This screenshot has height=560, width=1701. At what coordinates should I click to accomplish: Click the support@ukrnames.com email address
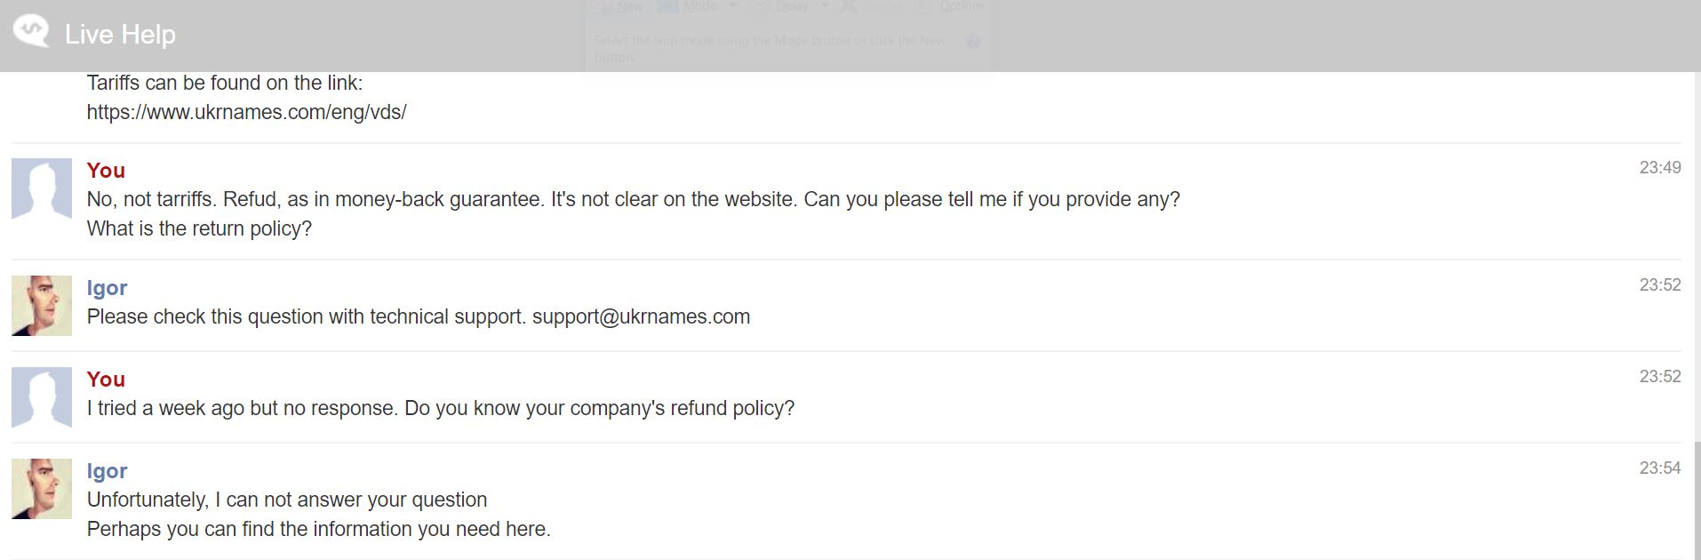(641, 316)
